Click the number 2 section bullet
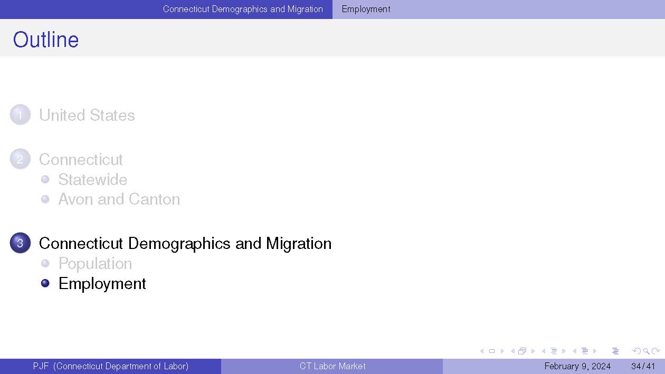 point(20,159)
